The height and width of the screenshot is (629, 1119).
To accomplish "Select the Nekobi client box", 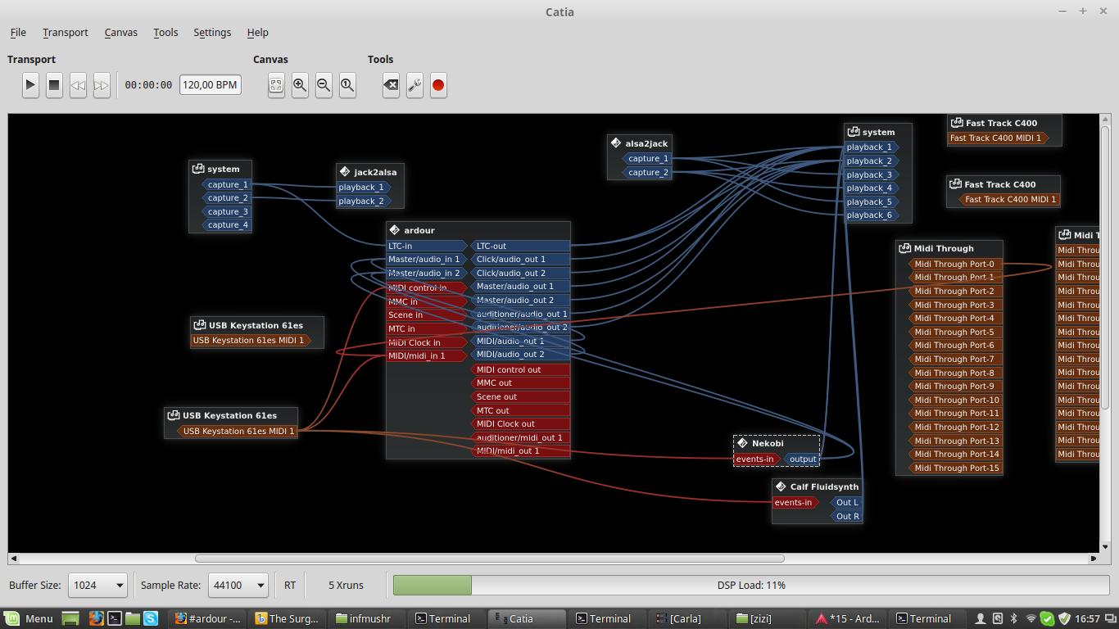I will [x=776, y=450].
